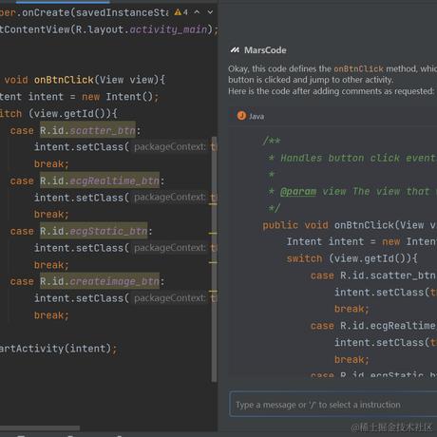Screen dimensions: 437x437
Task: Click 'MarsCode' panel title text
Action: (265, 50)
